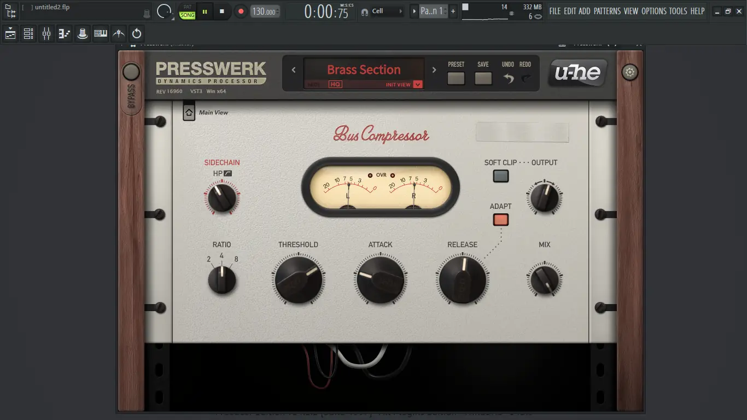Toggle the HQ mode indicator

coord(335,84)
